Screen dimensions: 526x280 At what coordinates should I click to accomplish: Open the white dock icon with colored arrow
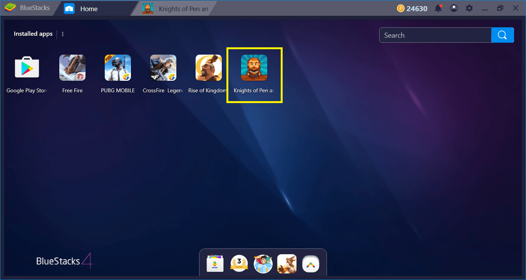tap(311, 264)
